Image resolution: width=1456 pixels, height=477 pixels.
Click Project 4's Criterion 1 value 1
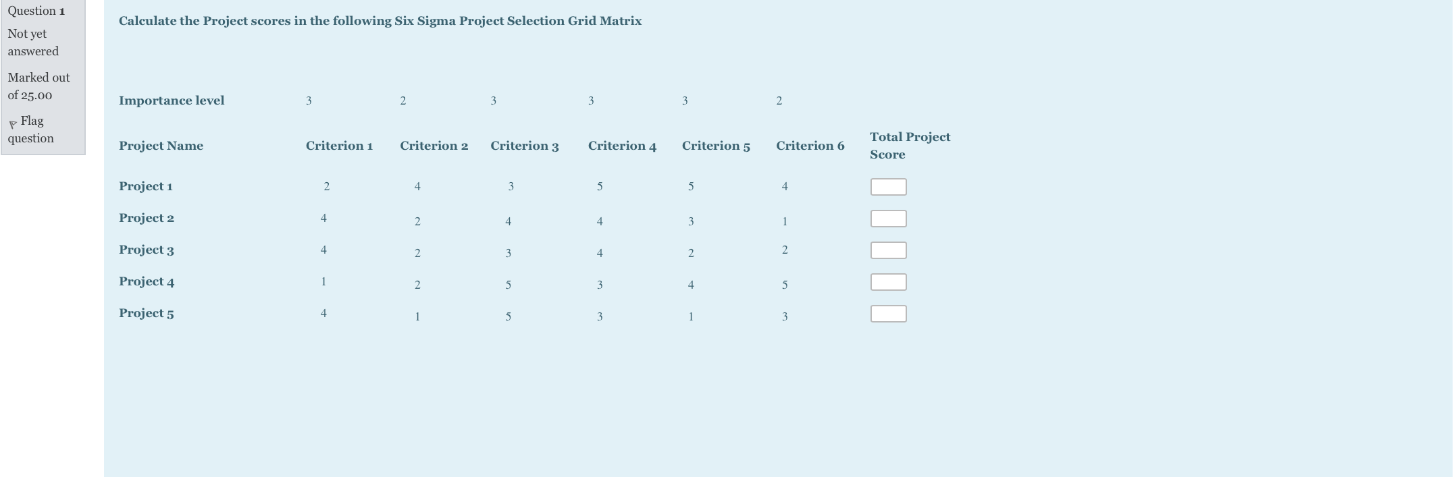(323, 281)
